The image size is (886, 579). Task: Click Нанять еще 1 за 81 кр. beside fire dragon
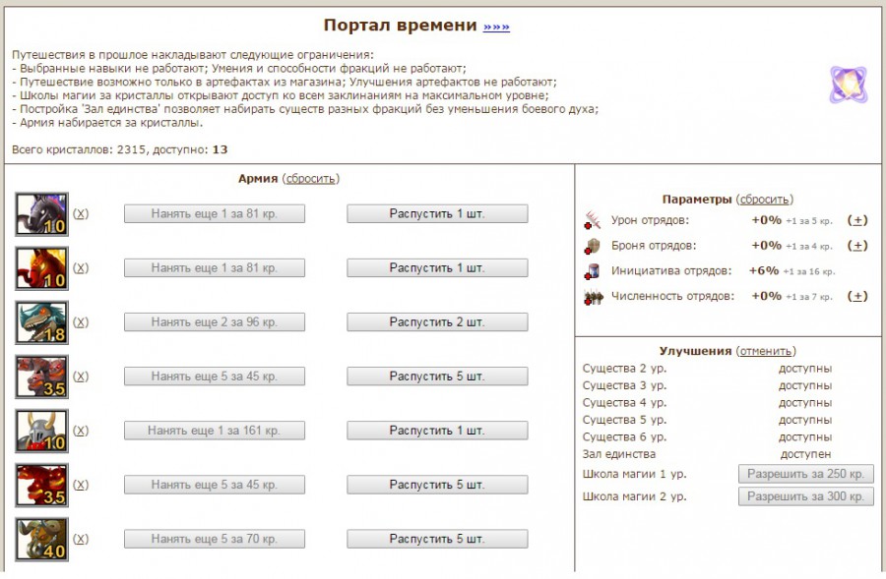[x=215, y=268]
